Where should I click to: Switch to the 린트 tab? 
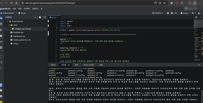101,65
